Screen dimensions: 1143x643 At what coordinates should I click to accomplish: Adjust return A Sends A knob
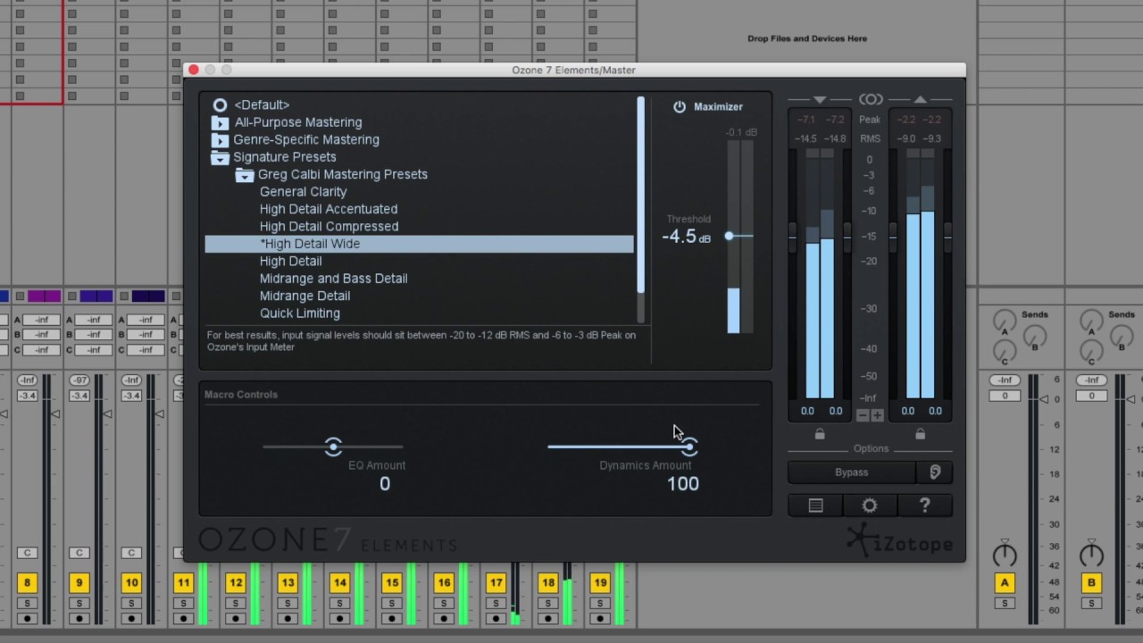(x=1005, y=321)
